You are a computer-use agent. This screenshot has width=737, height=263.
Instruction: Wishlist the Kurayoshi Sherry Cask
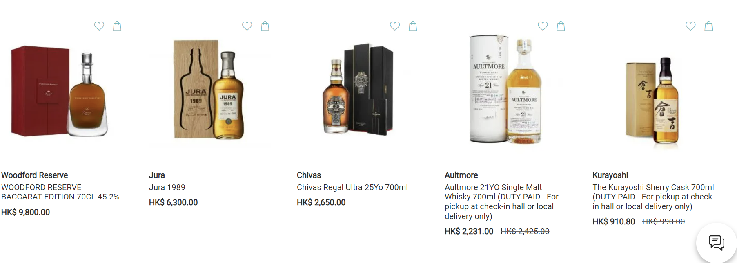click(690, 26)
